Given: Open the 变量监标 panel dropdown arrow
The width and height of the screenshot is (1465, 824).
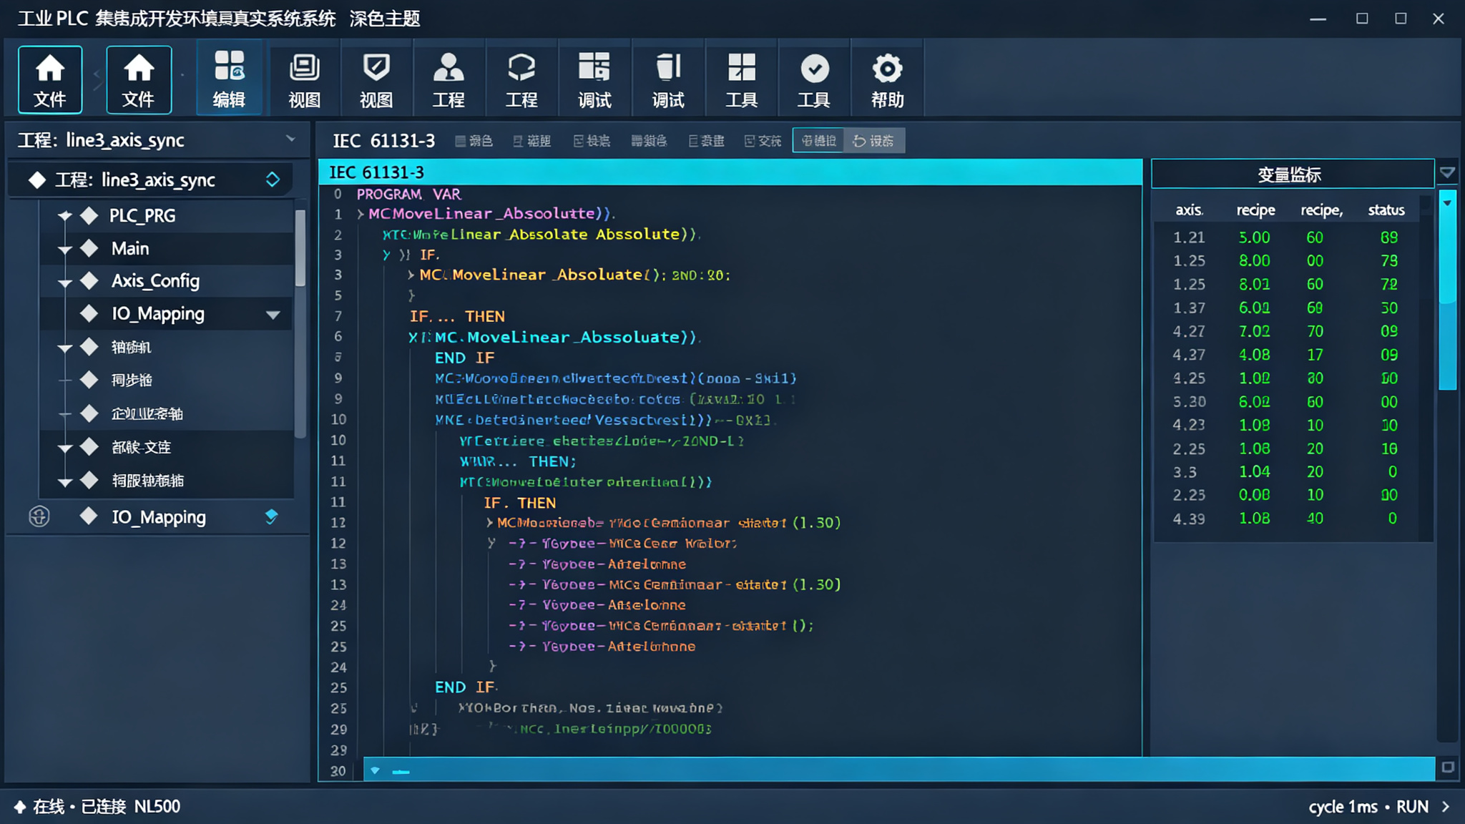Looking at the screenshot, I should click(1447, 173).
